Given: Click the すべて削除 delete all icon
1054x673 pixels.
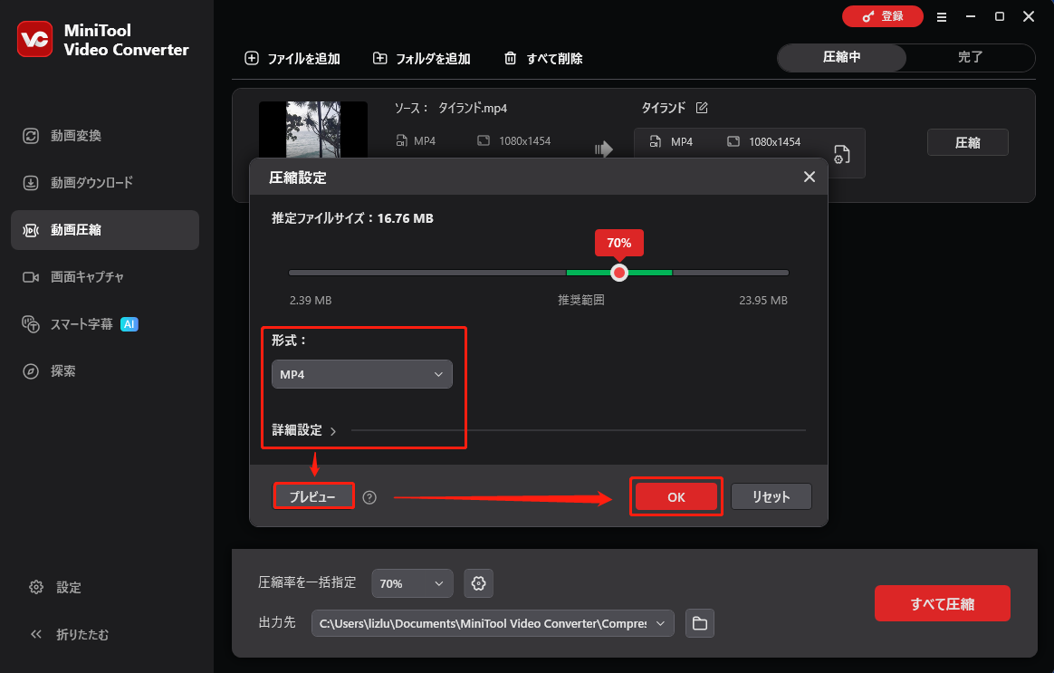Looking at the screenshot, I should [509, 58].
